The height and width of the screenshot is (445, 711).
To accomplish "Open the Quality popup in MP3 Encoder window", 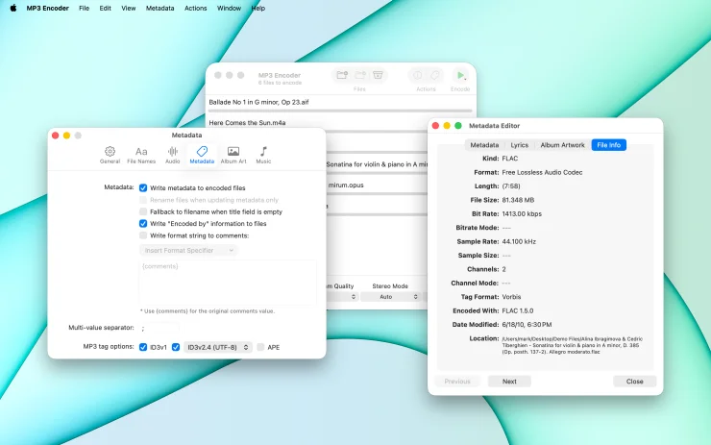I will 343,297.
